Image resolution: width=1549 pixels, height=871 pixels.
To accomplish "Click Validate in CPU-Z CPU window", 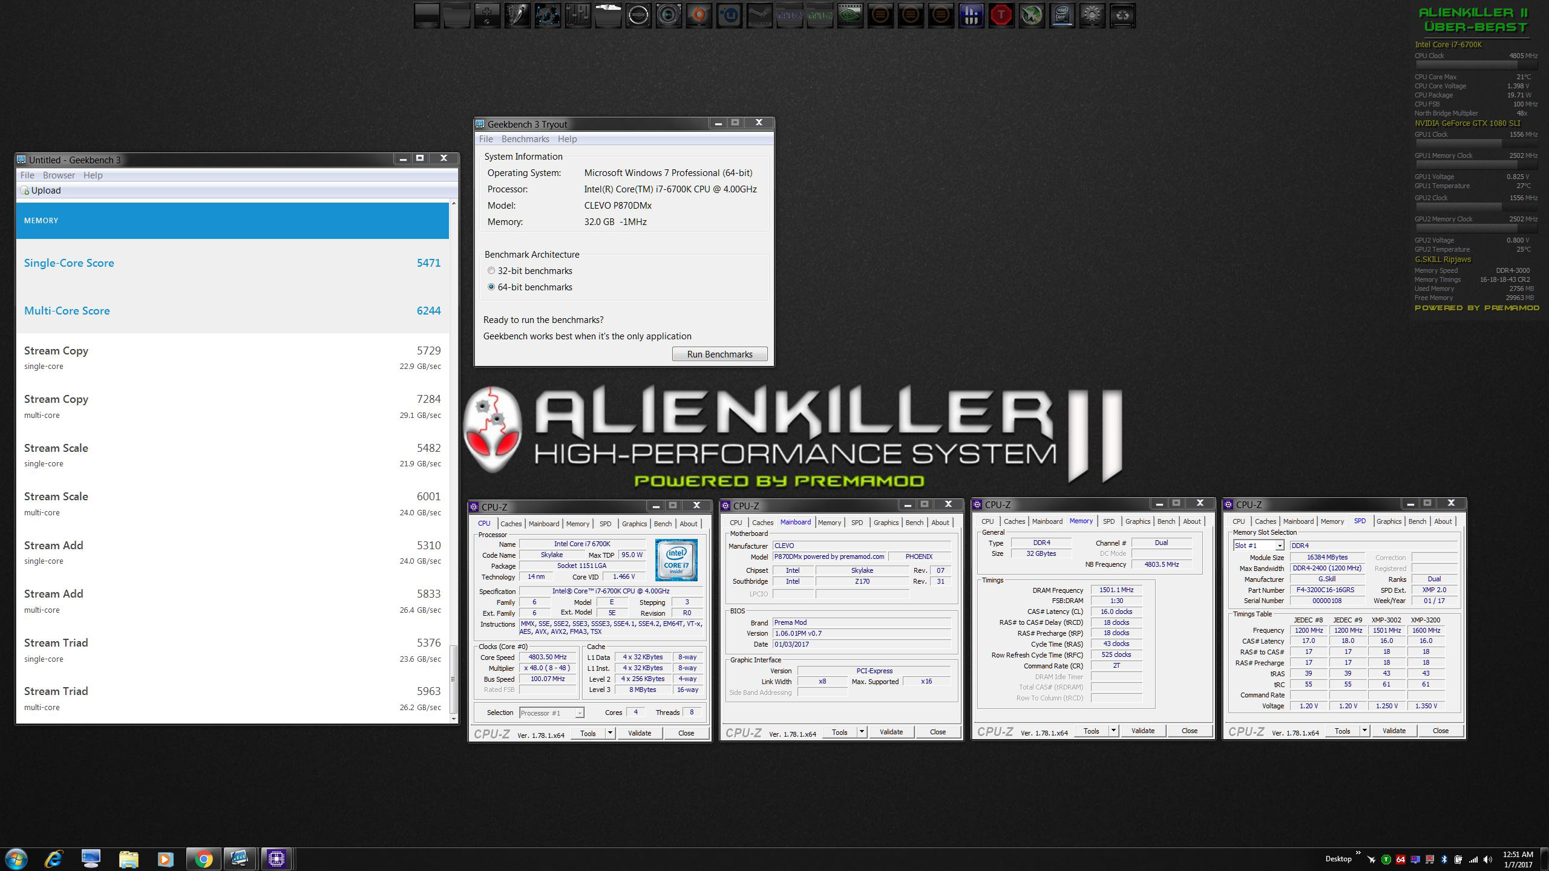I will [x=639, y=733].
